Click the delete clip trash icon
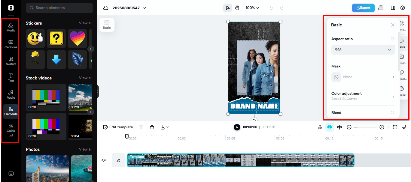The width and height of the screenshot is (411, 182). click(152, 127)
